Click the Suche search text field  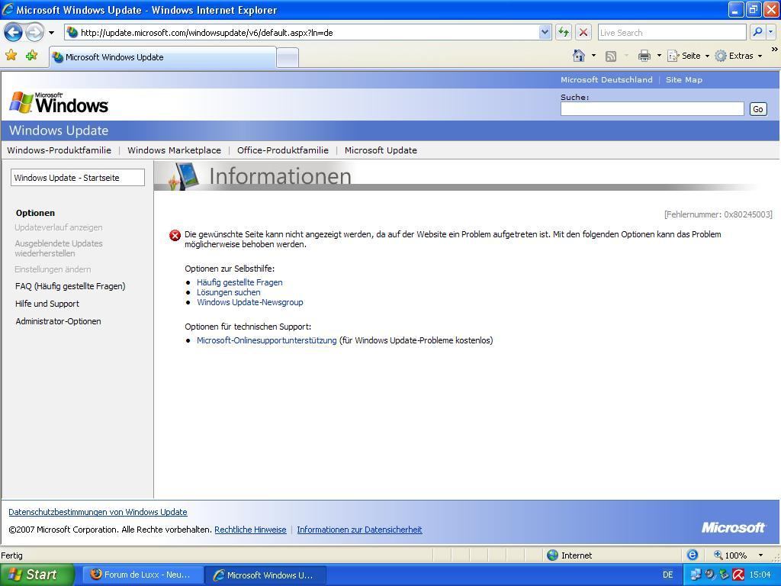pyautogui.click(x=652, y=109)
